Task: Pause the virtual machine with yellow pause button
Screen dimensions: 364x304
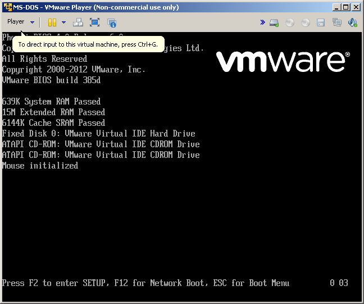Action: point(52,22)
